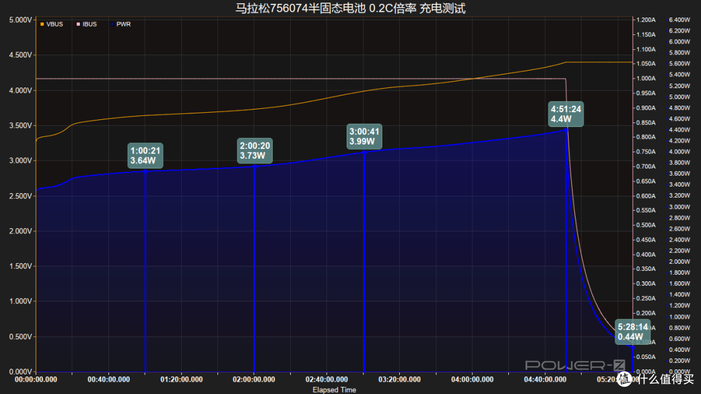Click the 3.500V voltage axis label

pyautogui.click(x=21, y=125)
